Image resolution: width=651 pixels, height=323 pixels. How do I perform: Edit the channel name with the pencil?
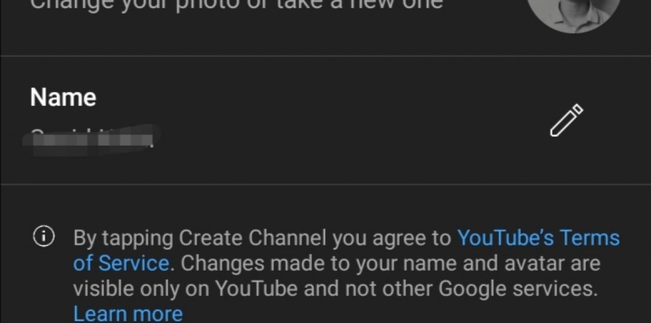pos(566,120)
